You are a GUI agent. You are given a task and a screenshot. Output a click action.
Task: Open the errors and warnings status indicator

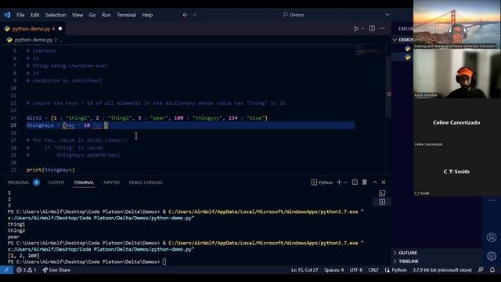27,270
